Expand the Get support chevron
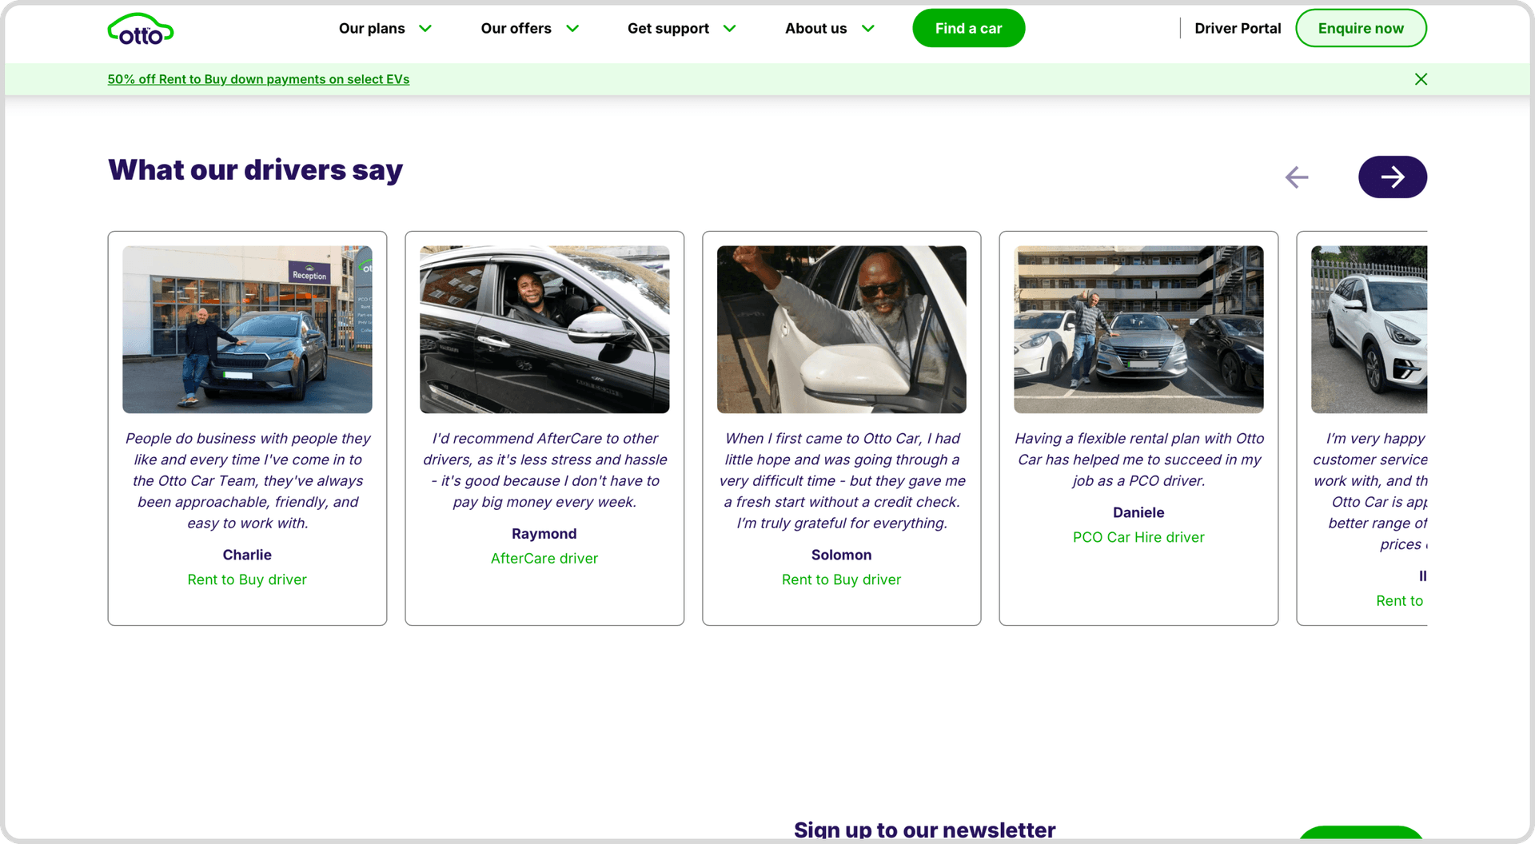Image resolution: width=1535 pixels, height=844 pixels. (729, 29)
